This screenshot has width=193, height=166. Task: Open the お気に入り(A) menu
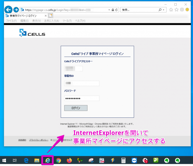coord(52,21)
